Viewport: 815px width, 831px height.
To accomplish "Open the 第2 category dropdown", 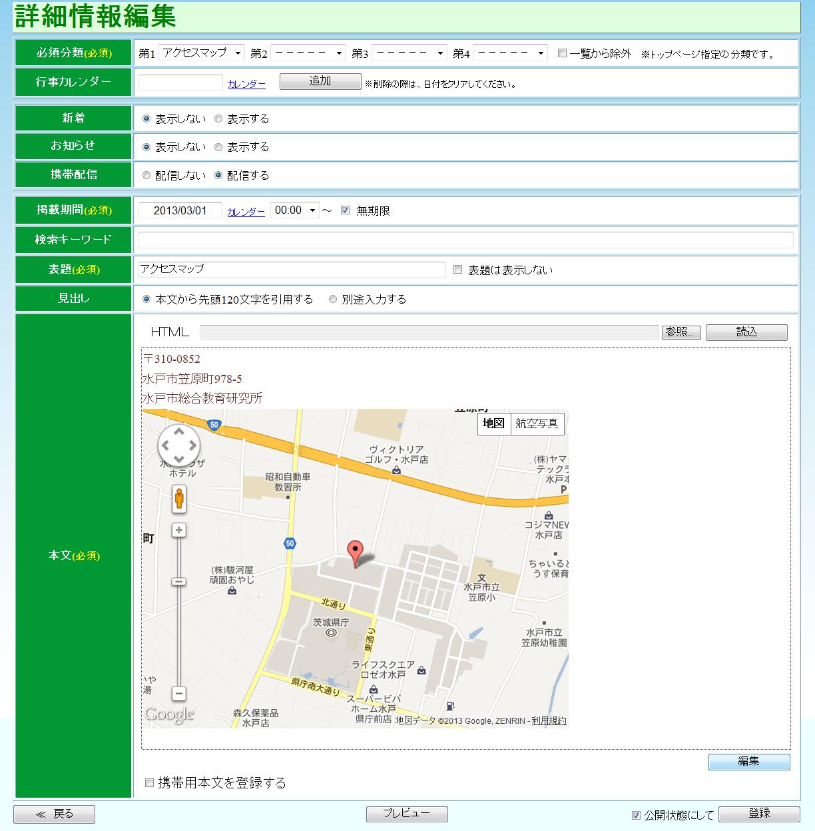I will coord(308,53).
